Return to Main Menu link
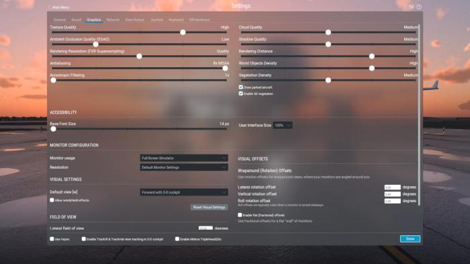 point(60,7)
